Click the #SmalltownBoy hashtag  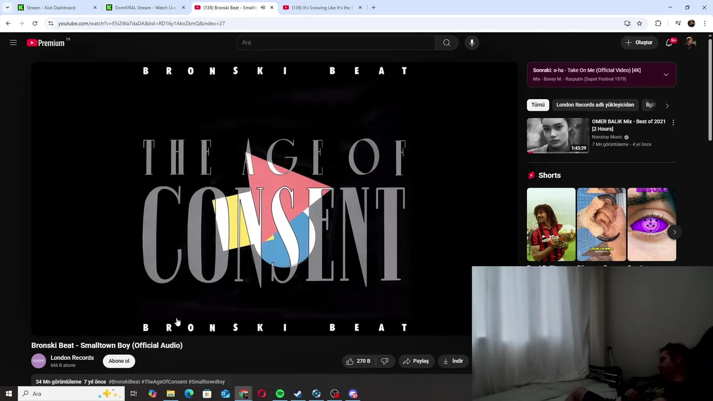pyautogui.click(x=207, y=382)
